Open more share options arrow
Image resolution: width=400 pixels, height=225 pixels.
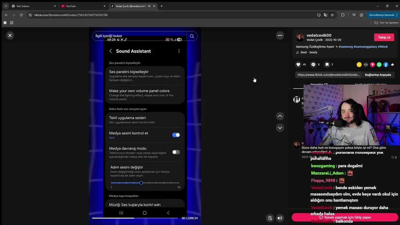392,65
